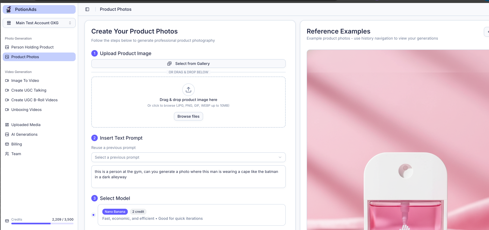Click the Billing card icon in sidebar
This screenshot has width=489, height=230.
point(7,144)
